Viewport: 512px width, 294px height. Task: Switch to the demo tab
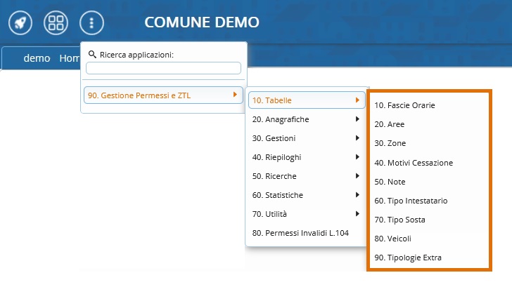pyautogui.click(x=37, y=59)
